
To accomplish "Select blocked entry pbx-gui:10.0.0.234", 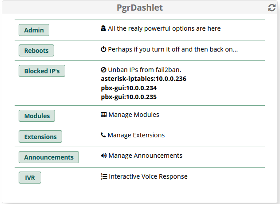I will tap(129, 88).
